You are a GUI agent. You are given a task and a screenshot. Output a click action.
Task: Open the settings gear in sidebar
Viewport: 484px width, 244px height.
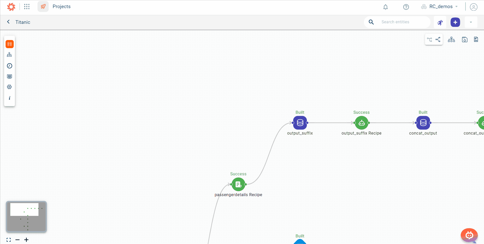pos(10,87)
